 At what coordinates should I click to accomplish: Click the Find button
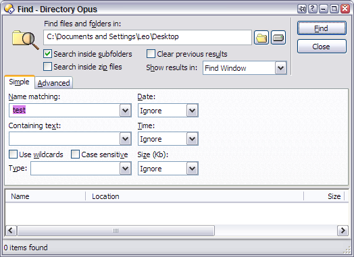322,28
